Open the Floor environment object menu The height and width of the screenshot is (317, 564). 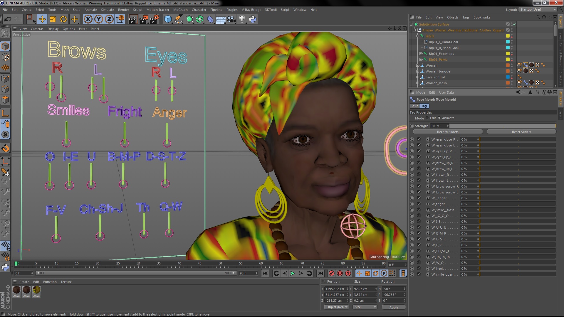[x=221, y=19]
